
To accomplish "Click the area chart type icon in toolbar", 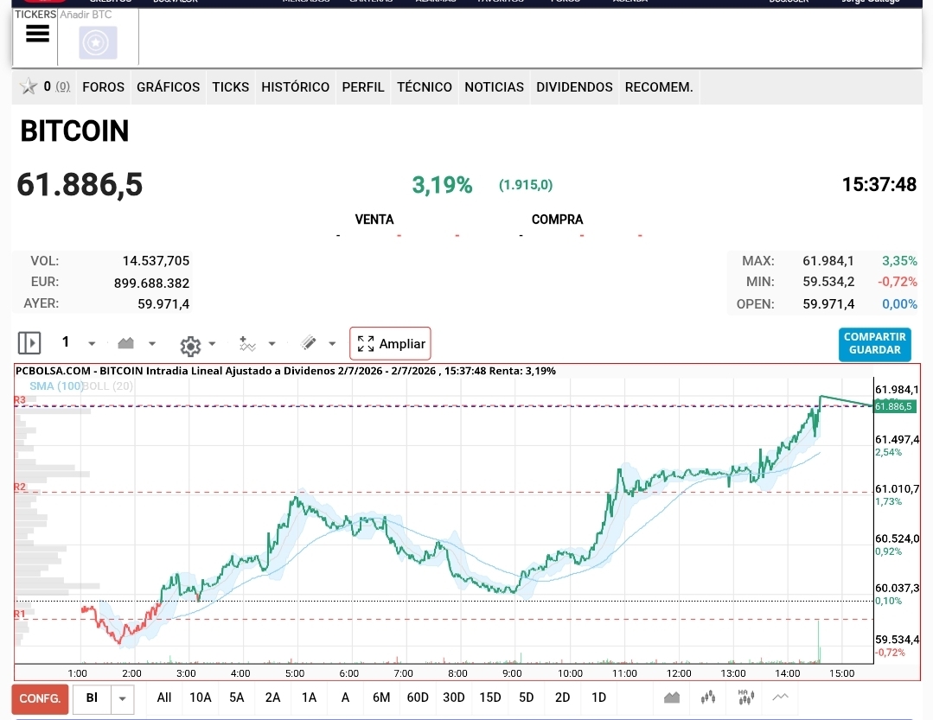I will [125, 343].
